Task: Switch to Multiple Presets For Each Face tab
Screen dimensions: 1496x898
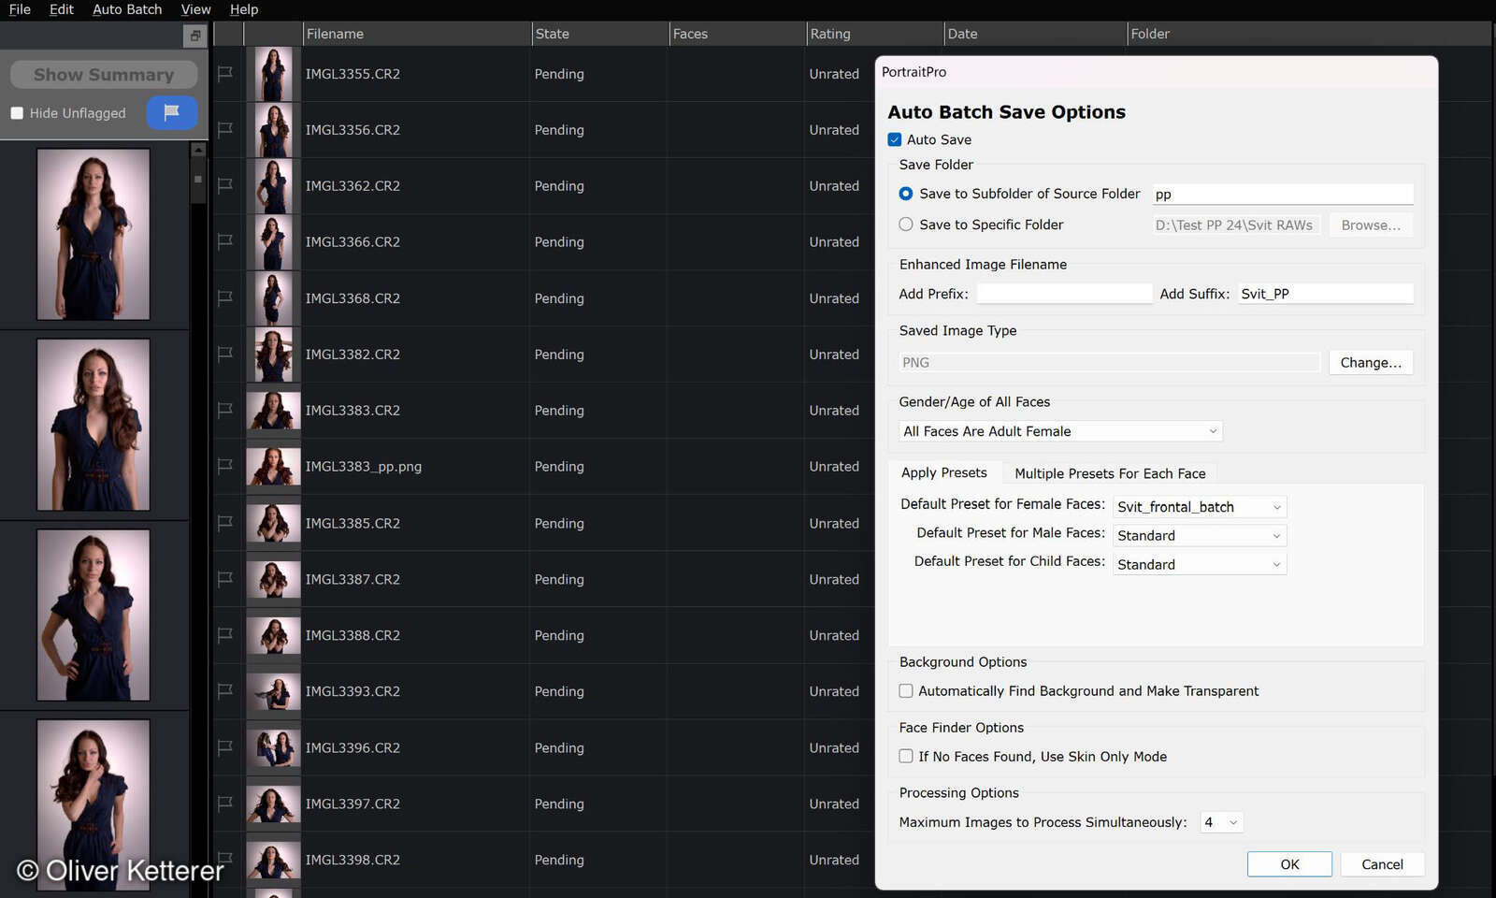Action: (1110, 473)
